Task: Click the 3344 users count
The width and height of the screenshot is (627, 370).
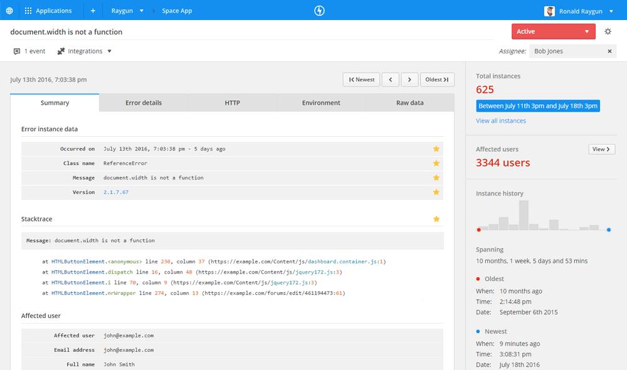Action: pyautogui.click(x=503, y=163)
